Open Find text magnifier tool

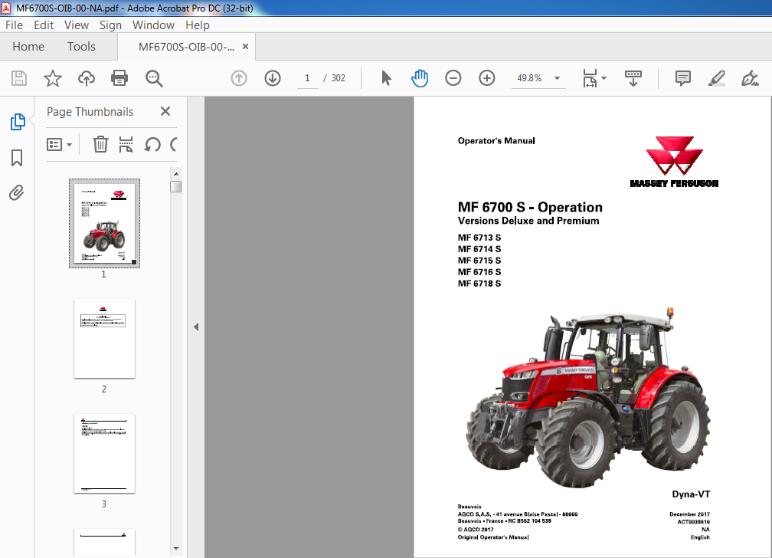click(154, 78)
